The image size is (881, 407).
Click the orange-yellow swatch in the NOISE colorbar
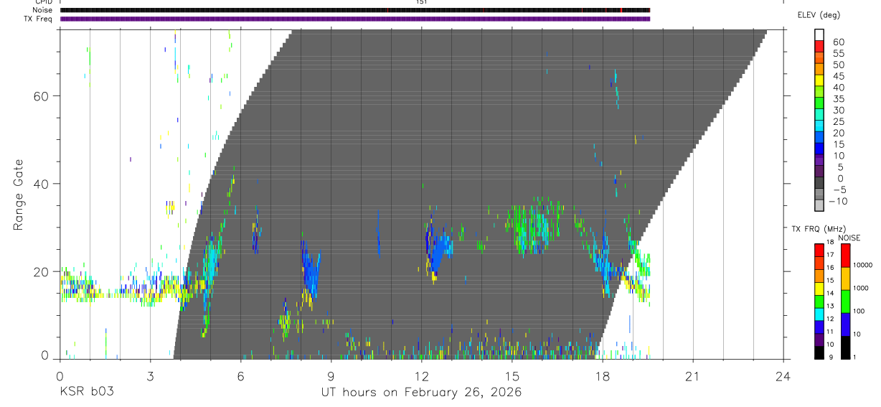click(845, 278)
